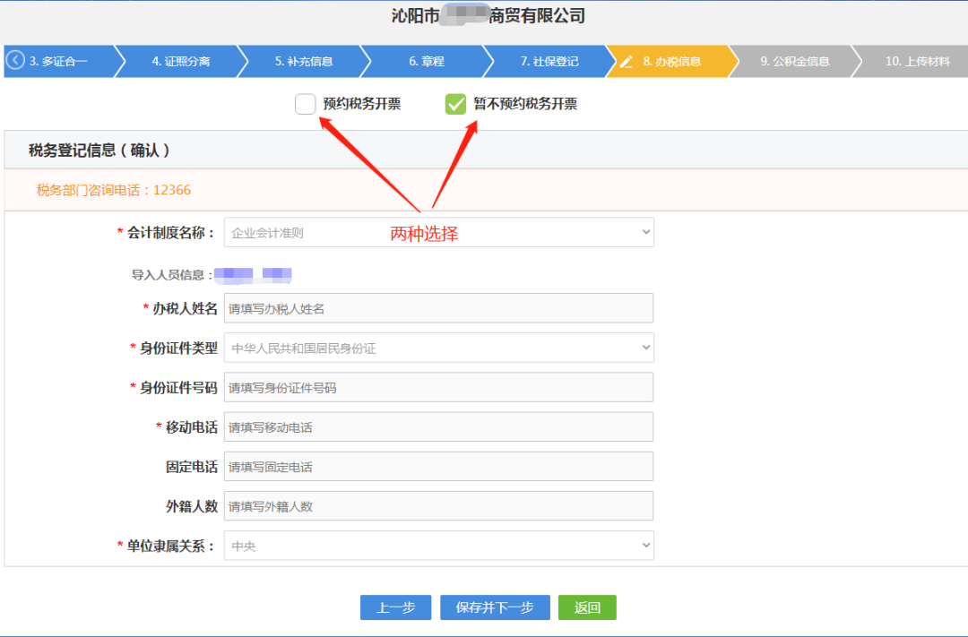Click the 办税人姓名 input field
This screenshot has height=637, width=968.
[439, 308]
